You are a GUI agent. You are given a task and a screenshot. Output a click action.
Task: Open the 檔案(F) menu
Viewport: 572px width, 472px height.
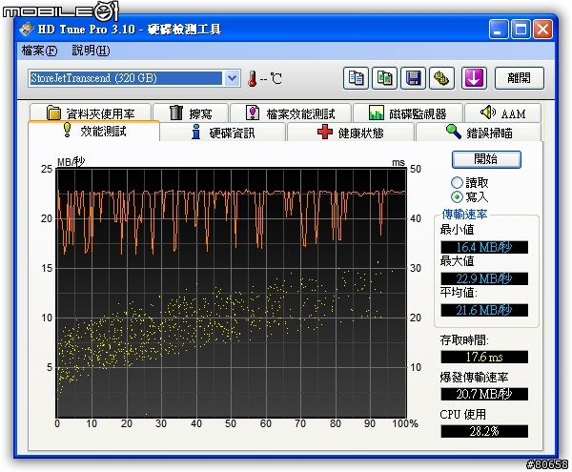click(39, 51)
